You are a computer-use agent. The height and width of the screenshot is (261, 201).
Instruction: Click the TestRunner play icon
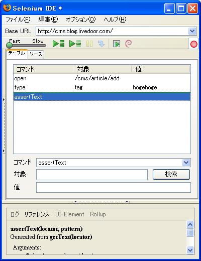pos(117,44)
